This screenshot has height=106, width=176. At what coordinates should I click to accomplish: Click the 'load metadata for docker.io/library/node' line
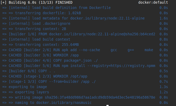point(76,18)
